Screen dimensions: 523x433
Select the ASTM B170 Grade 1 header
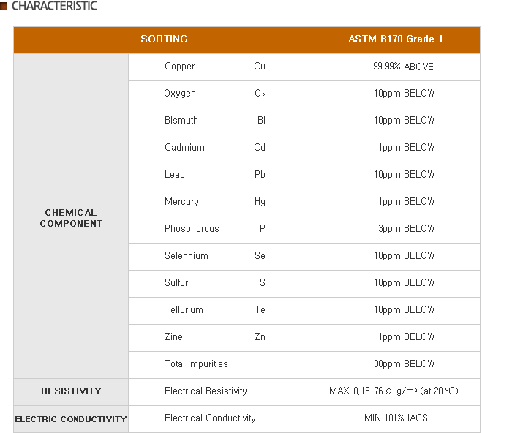point(395,39)
